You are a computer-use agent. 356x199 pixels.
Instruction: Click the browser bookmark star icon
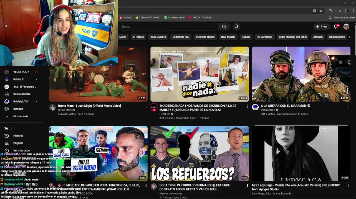pyautogui.click(x=321, y=11)
